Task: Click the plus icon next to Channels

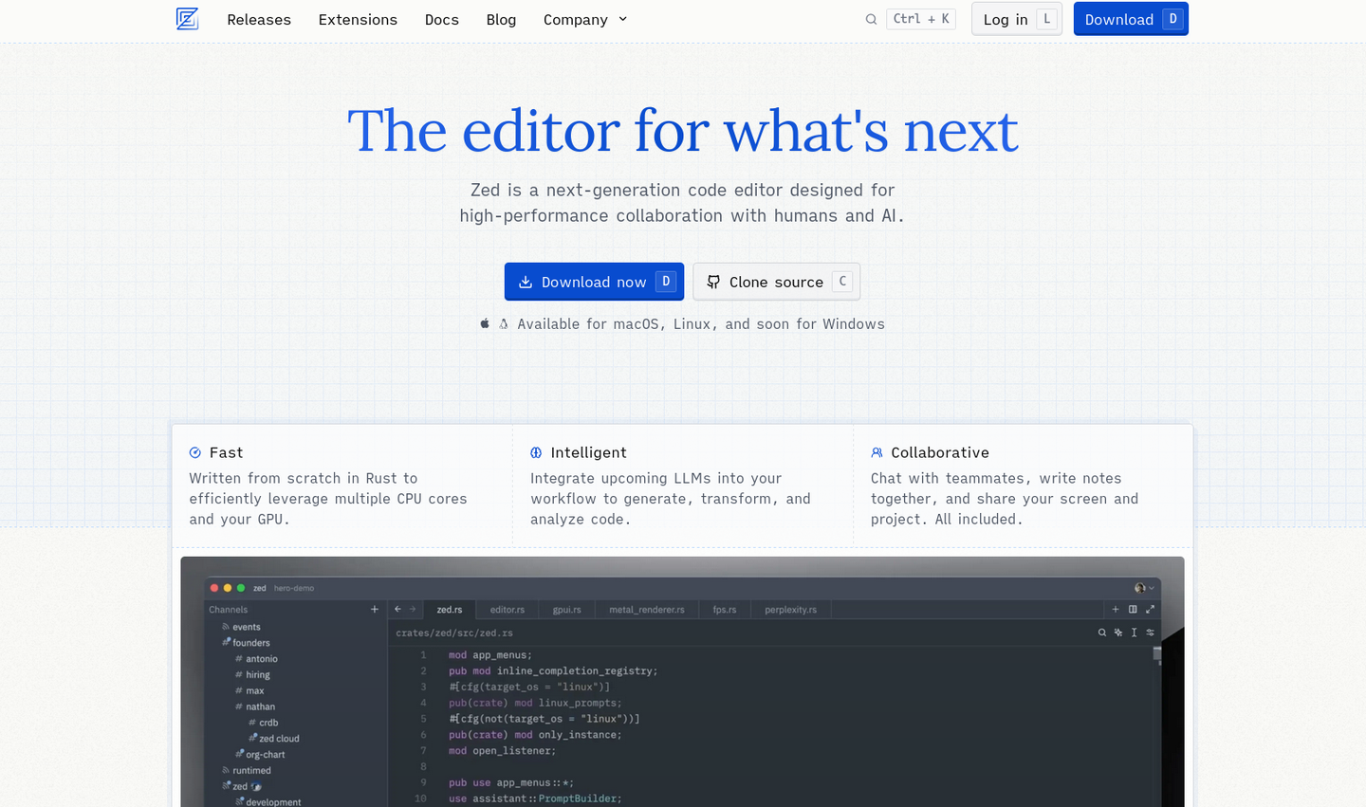Action: click(x=374, y=609)
